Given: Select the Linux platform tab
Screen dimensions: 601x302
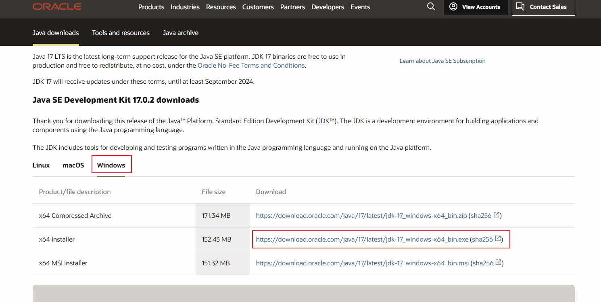Looking at the screenshot, I should tap(41, 165).
